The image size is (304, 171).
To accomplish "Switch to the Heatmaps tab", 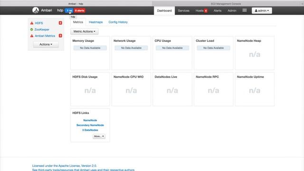I will click(95, 22).
